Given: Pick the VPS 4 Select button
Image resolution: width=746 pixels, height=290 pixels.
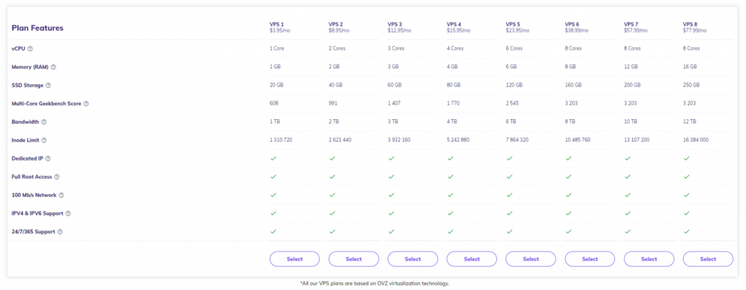Looking at the screenshot, I should [x=471, y=259].
